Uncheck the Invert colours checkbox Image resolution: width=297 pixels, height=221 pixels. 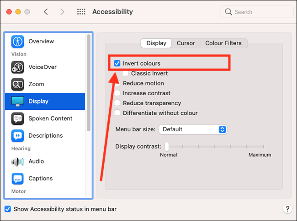pyautogui.click(x=117, y=63)
